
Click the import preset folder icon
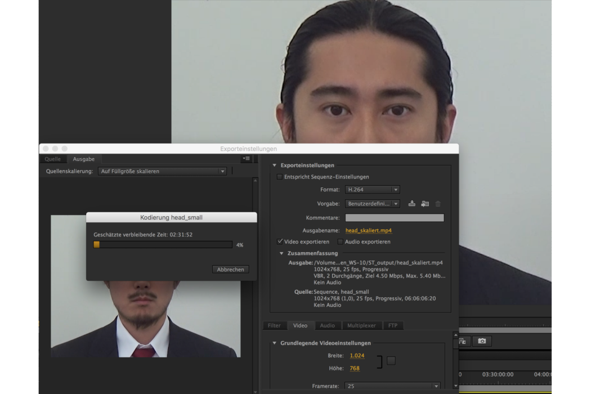click(425, 204)
